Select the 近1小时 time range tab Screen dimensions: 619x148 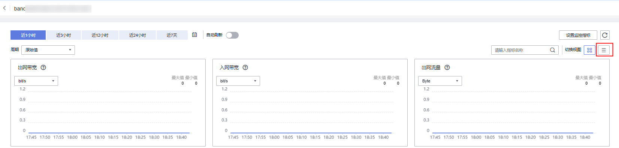[x=28, y=35]
